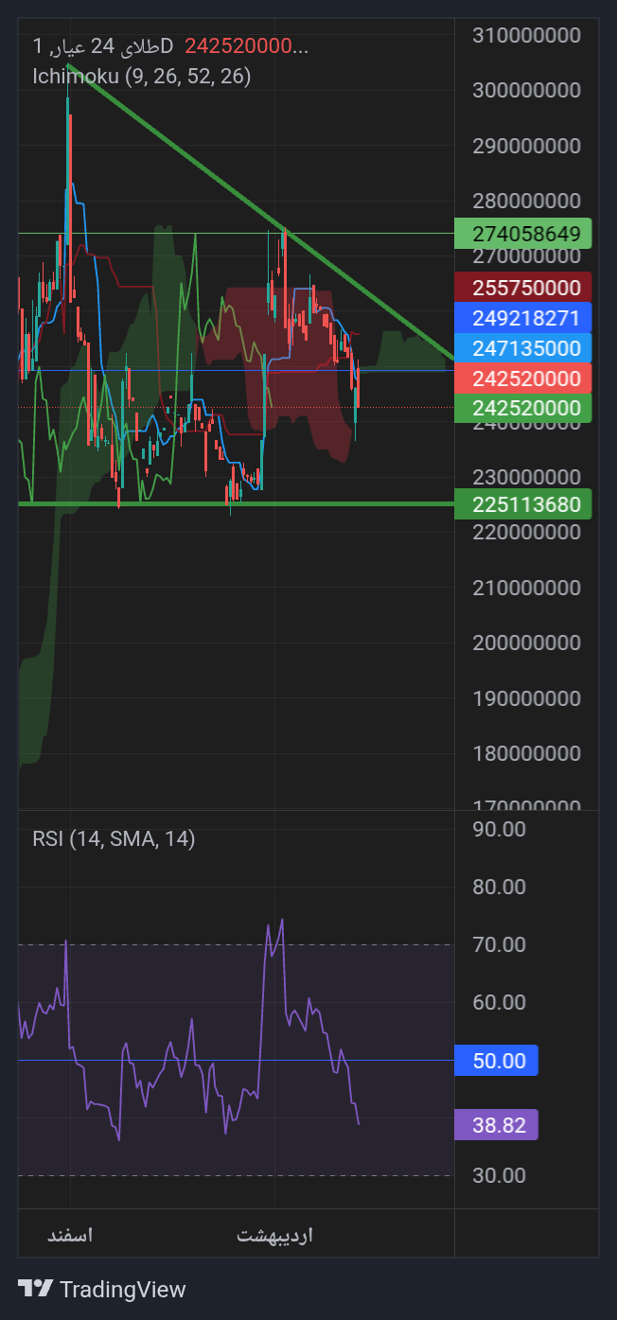Click the purple 38.82 RSI value label
The width and height of the screenshot is (617, 1320).
(x=497, y=1125)
